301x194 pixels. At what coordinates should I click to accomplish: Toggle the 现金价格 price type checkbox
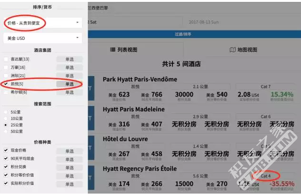tap(6, 150)
